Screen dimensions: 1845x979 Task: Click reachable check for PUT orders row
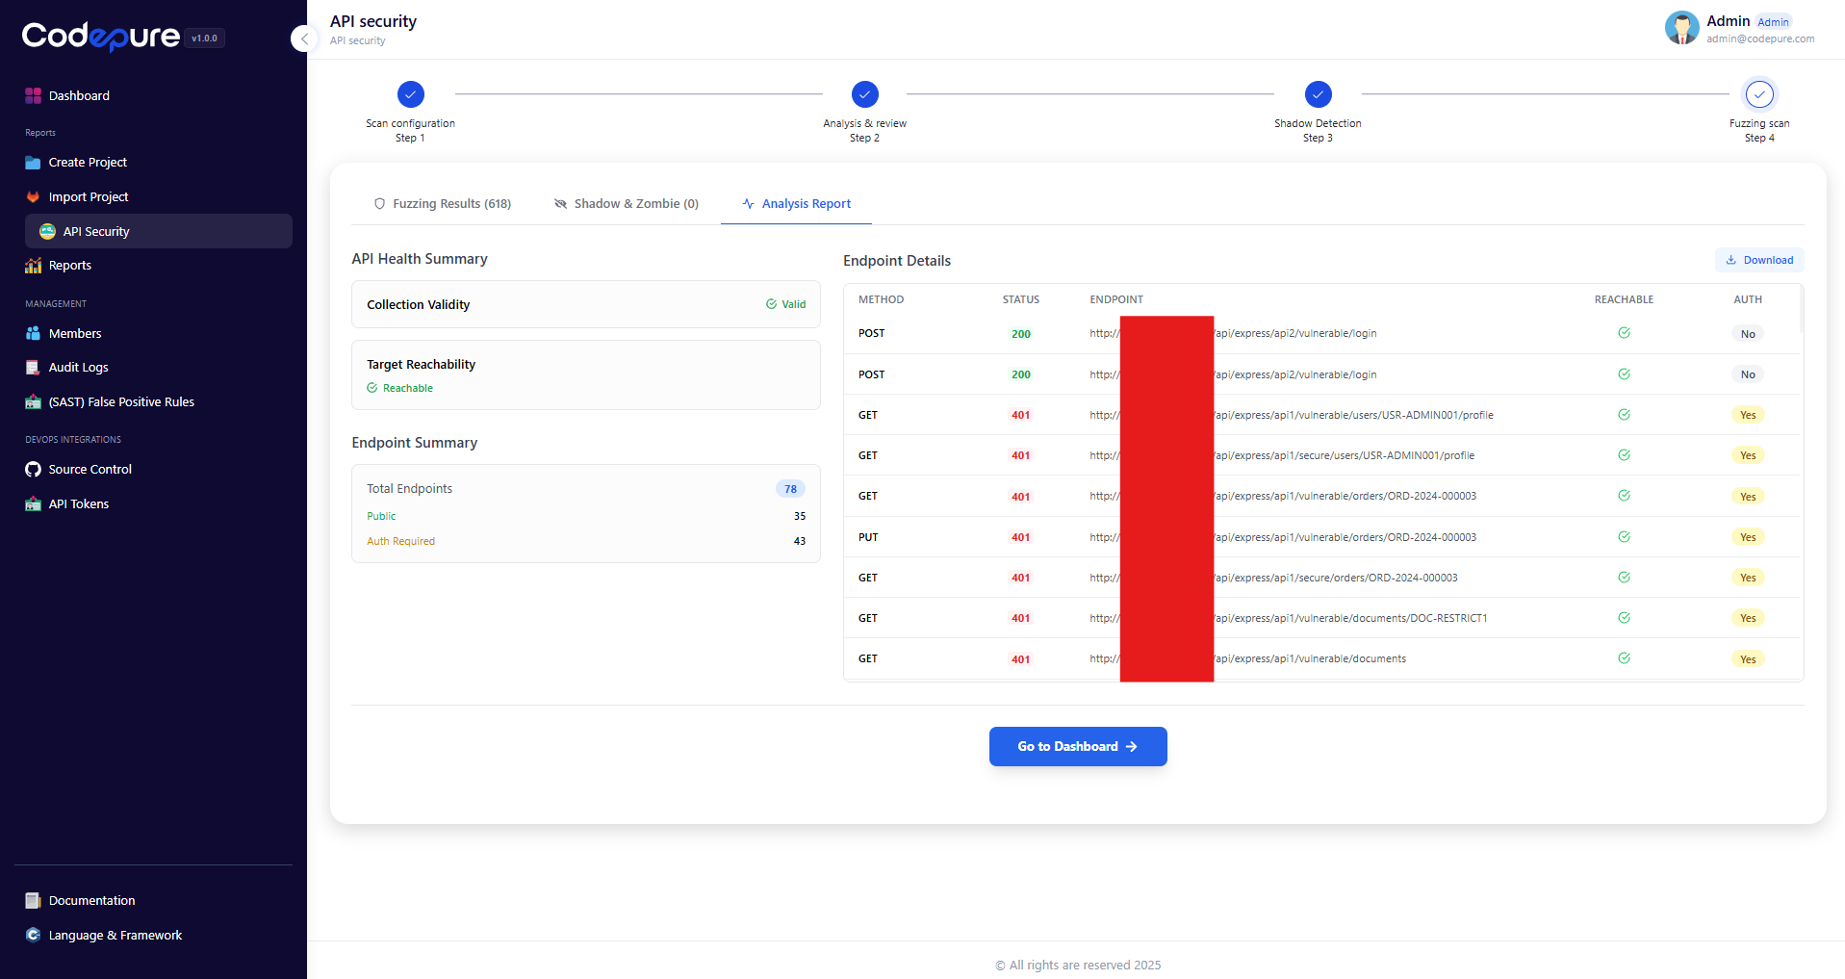tap(1624, 537)
